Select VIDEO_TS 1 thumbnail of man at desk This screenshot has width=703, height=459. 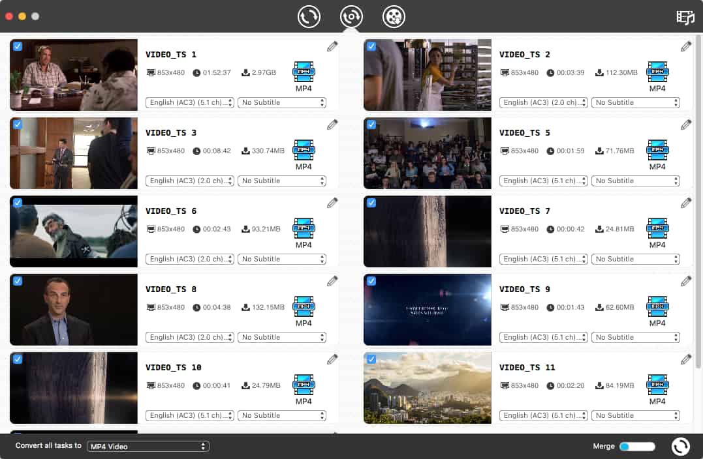point(74,75)
